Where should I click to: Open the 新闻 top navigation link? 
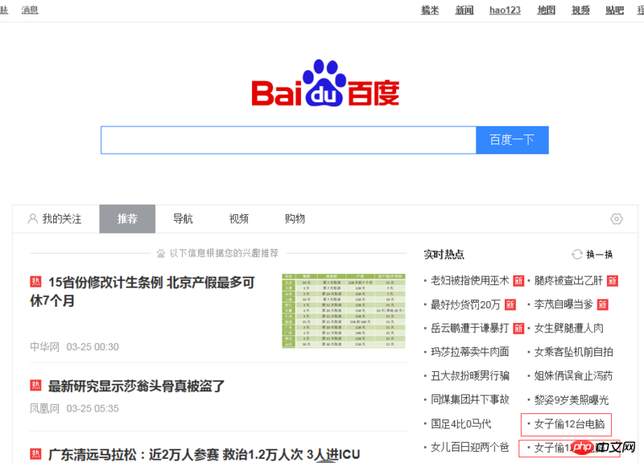464,10
